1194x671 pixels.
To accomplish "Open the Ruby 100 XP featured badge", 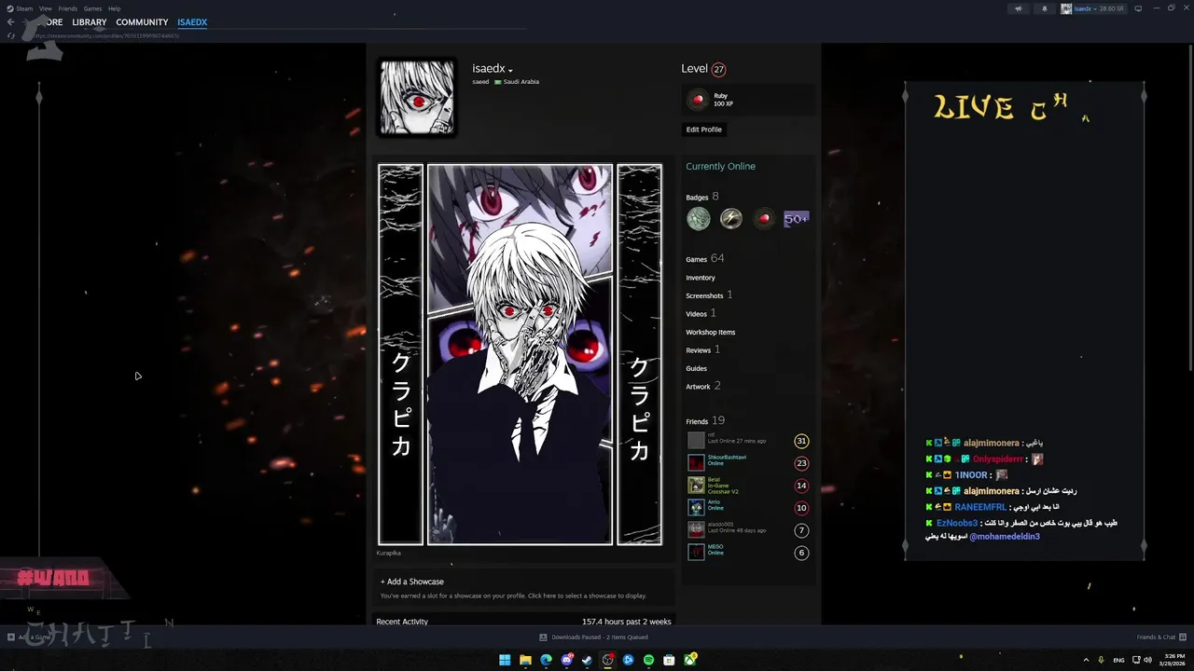I will [749, 100].
